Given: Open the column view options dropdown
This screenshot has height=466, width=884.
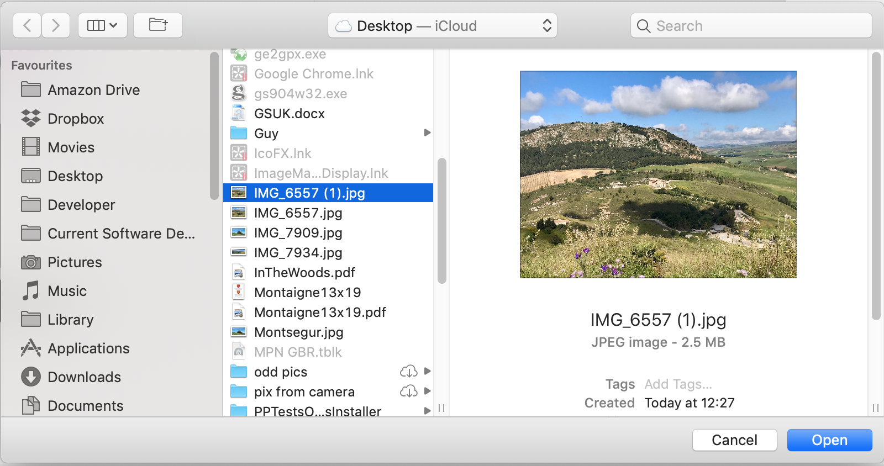Looking at the screenshot, I should click(x=103, y=25).
